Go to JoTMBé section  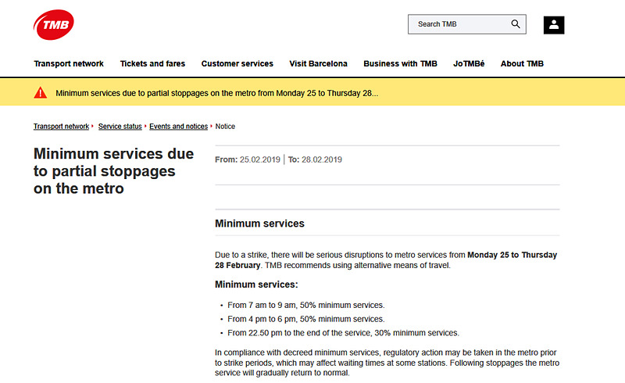point(469,63)
